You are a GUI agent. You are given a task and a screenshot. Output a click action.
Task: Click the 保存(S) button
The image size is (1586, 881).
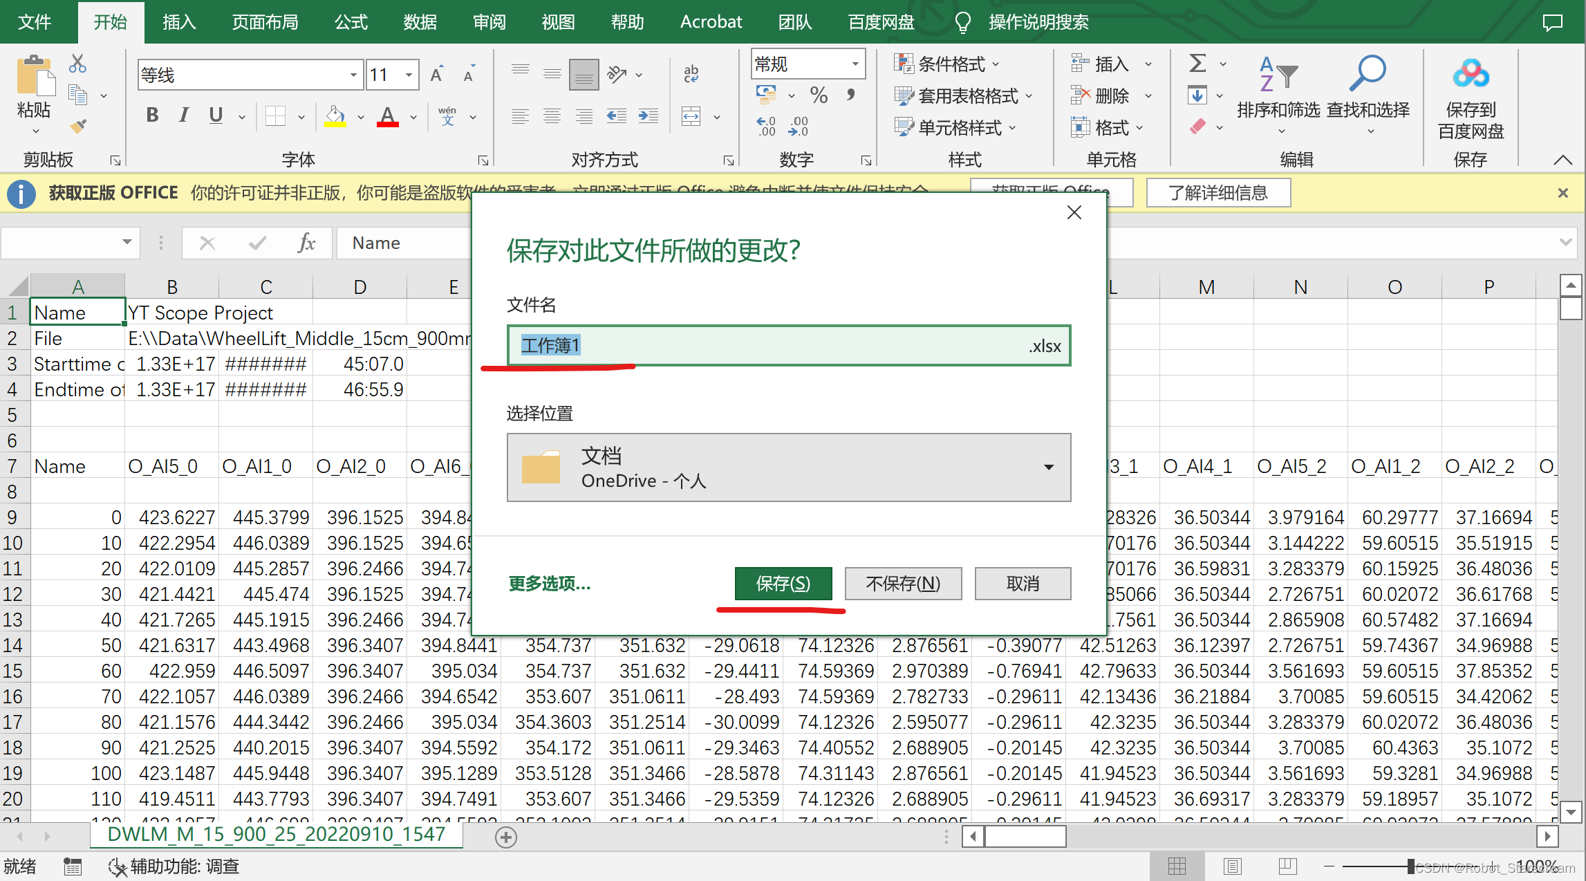coord(783,583)
